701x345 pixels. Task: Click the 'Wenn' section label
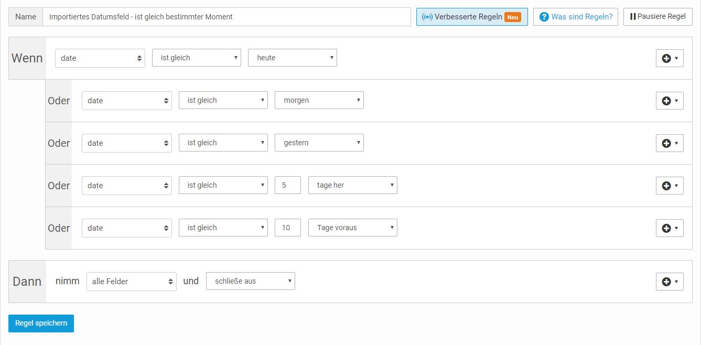coord(27,58)
